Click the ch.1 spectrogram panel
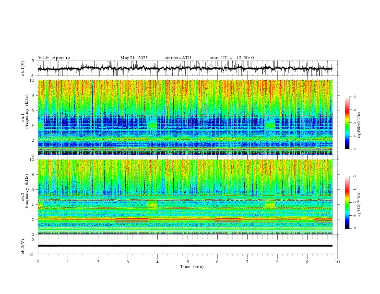The height and width of the screenshot is (294, 380). 185,117
